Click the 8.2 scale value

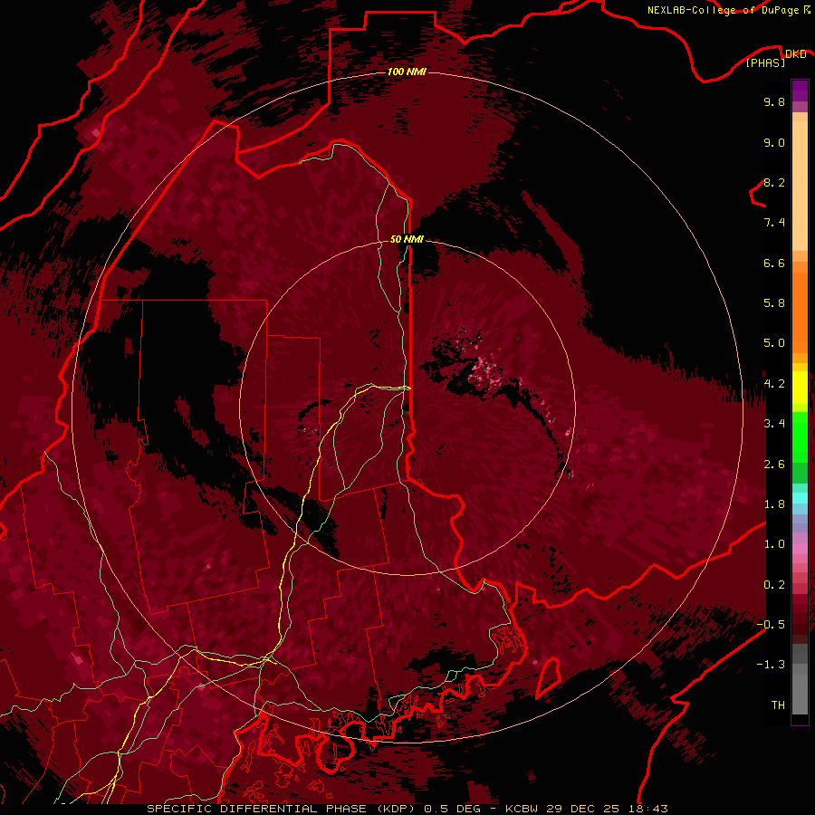[x=774, y=182]
